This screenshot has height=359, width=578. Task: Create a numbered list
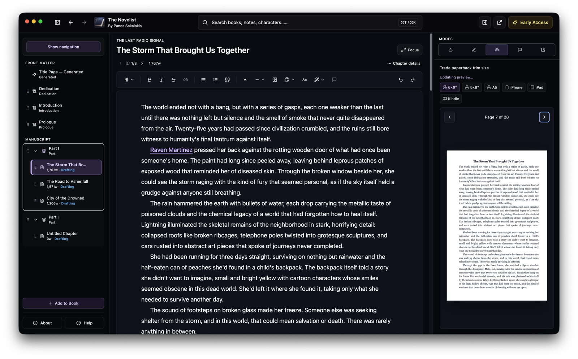[215, 80]
